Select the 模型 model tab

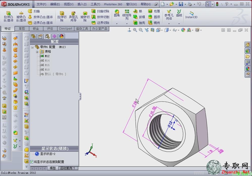[x=53, y=168]
